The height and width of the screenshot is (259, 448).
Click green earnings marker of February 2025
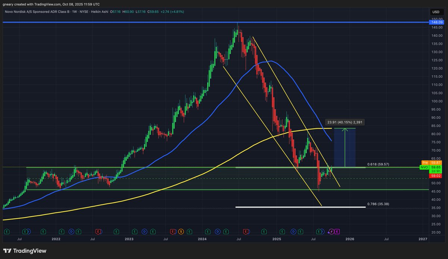click(x=282, y=232)
